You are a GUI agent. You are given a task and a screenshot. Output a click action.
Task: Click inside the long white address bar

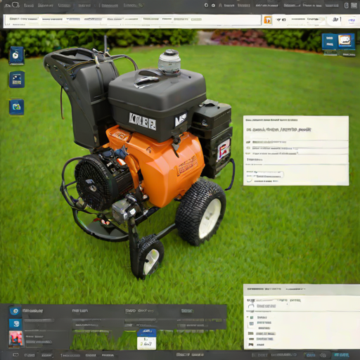pos(132,20)
